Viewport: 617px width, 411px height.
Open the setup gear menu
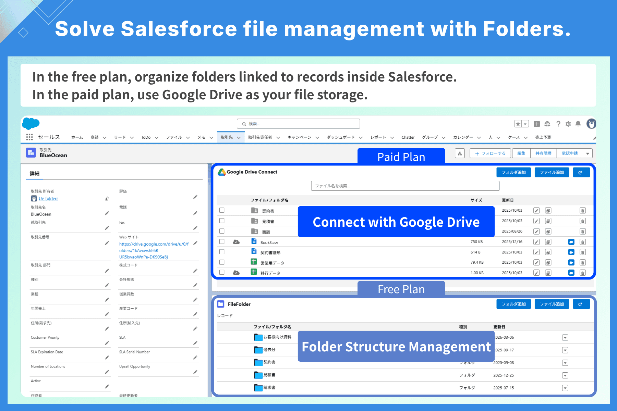click(568, 124)
